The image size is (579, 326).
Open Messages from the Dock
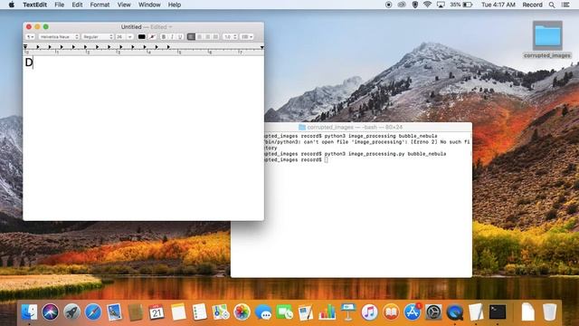pyautogui.click(x=263, y=312)
